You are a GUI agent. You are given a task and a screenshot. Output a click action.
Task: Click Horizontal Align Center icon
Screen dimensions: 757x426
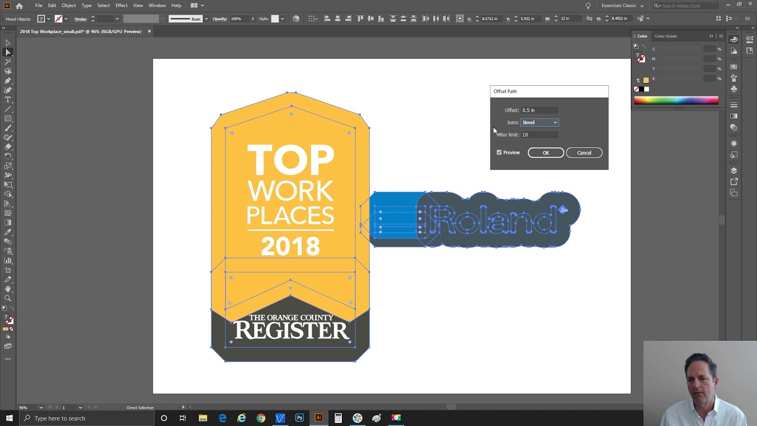(338, 18)
